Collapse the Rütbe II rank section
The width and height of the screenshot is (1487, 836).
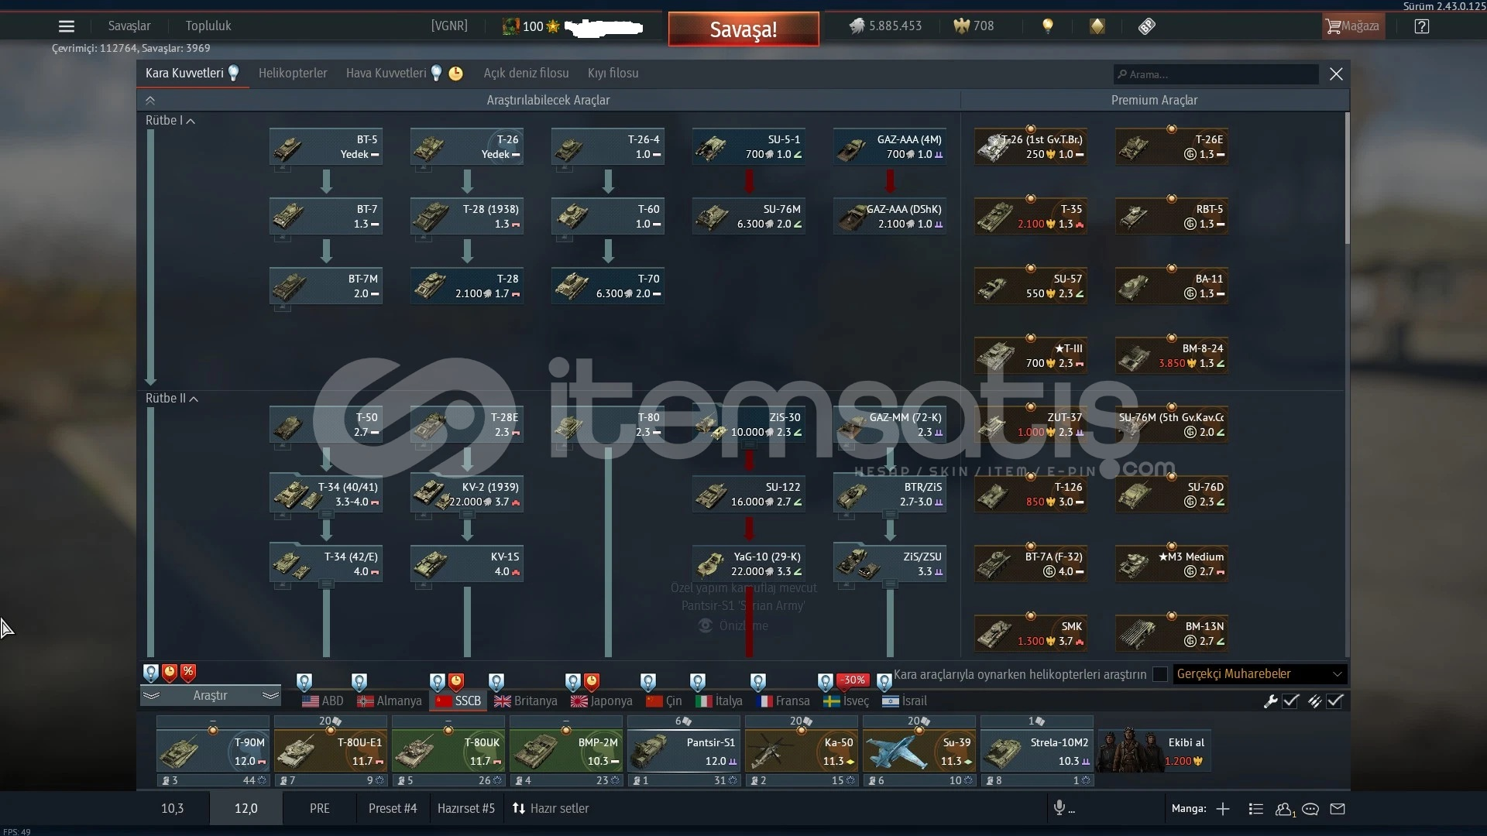pyautogui.click(x=171, y=399)
